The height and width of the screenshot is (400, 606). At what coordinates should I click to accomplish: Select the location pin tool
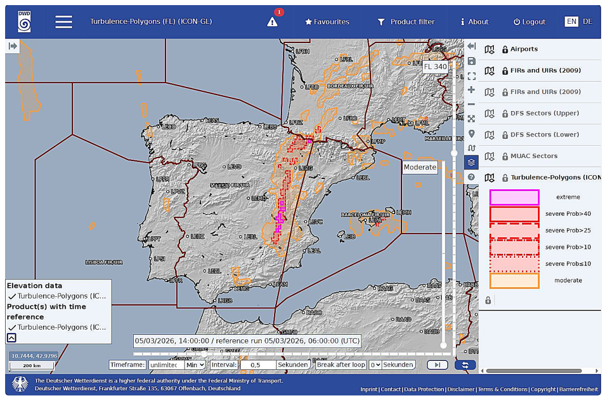(x=471, y=134)
